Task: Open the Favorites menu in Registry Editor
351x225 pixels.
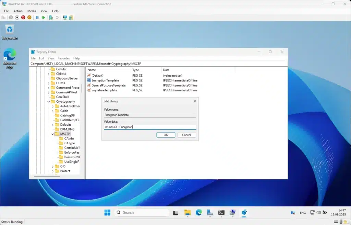Action: [63, 58]
